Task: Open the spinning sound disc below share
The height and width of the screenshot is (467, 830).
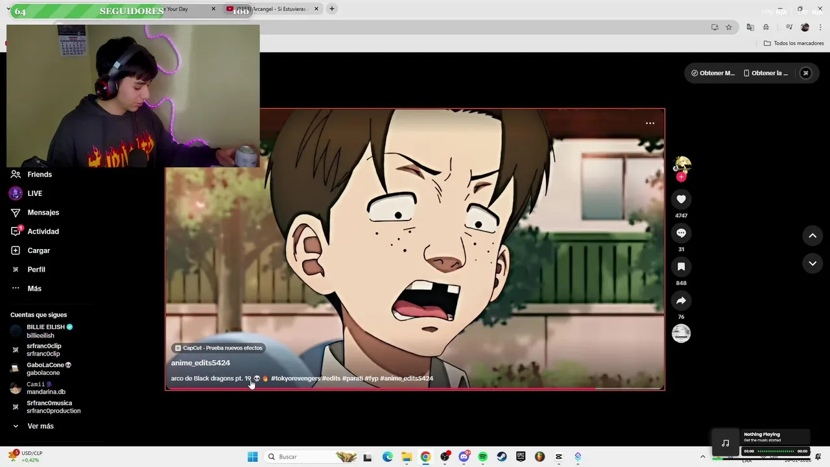Action: point(681,333)
